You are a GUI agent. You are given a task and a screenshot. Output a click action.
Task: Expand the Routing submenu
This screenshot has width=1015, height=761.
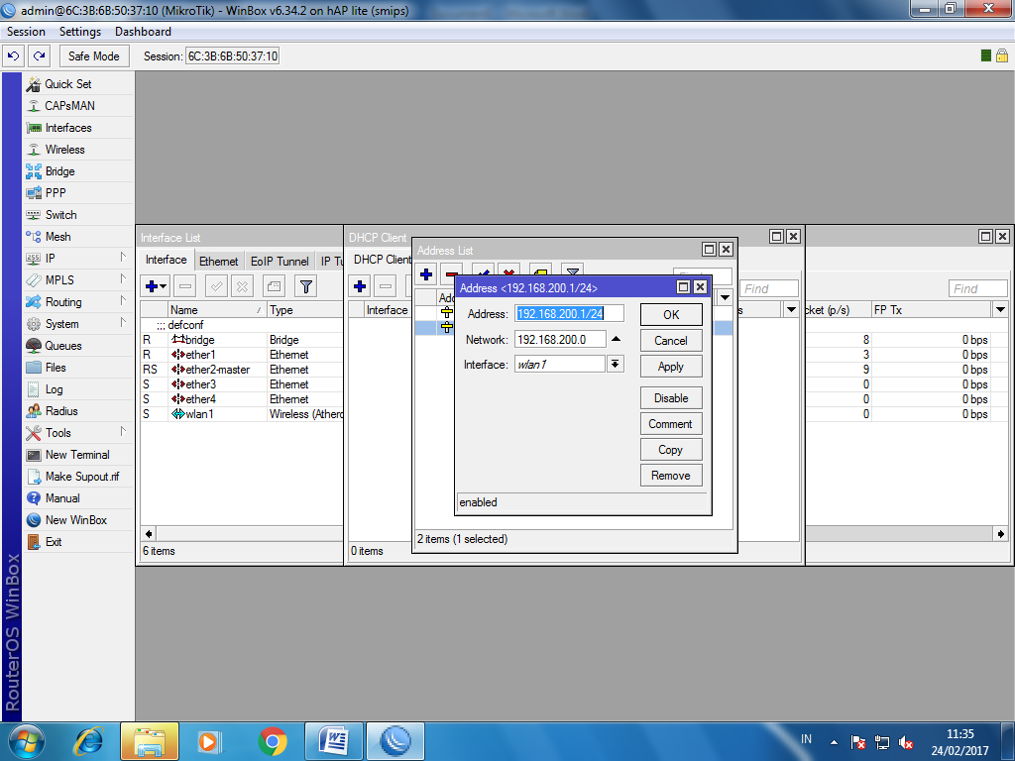pos(78,302)
